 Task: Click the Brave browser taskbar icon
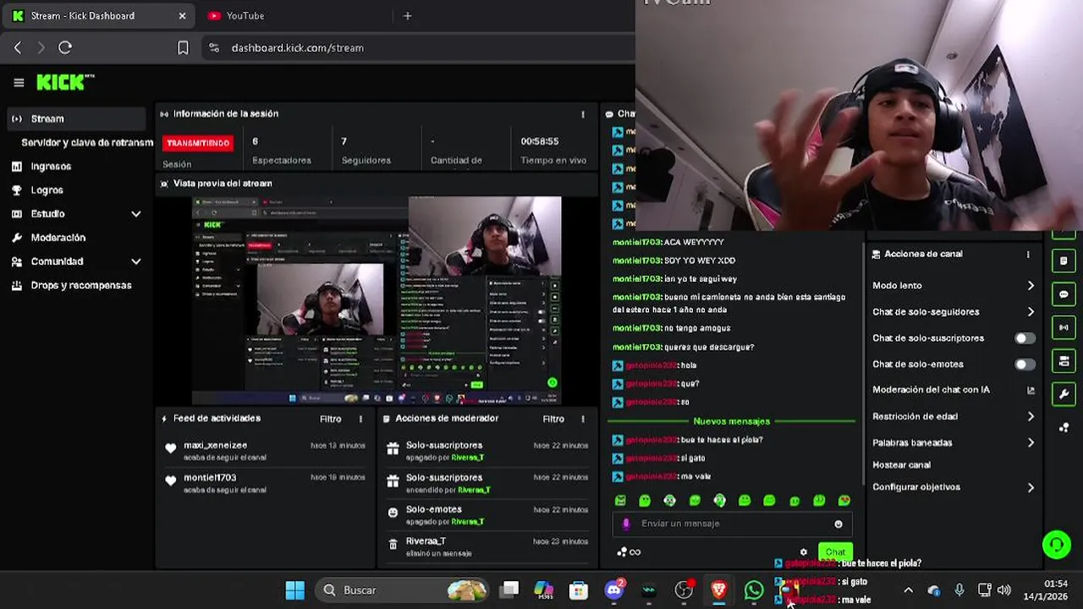tap(718, 590)
